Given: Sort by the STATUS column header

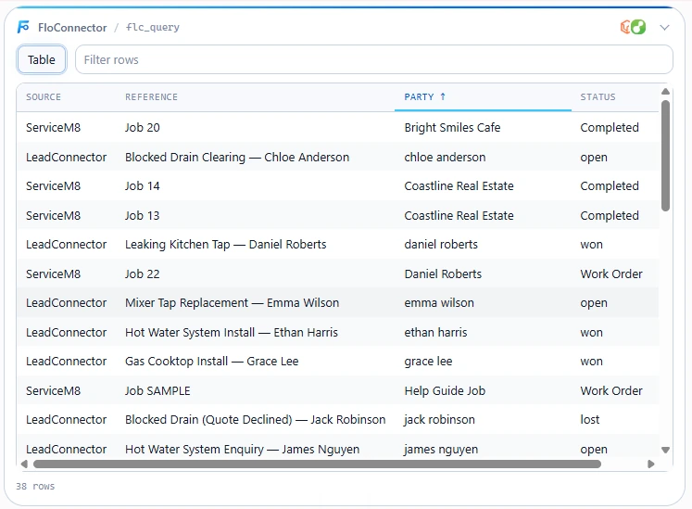Looking at the screenshot, I should [598, 96].
